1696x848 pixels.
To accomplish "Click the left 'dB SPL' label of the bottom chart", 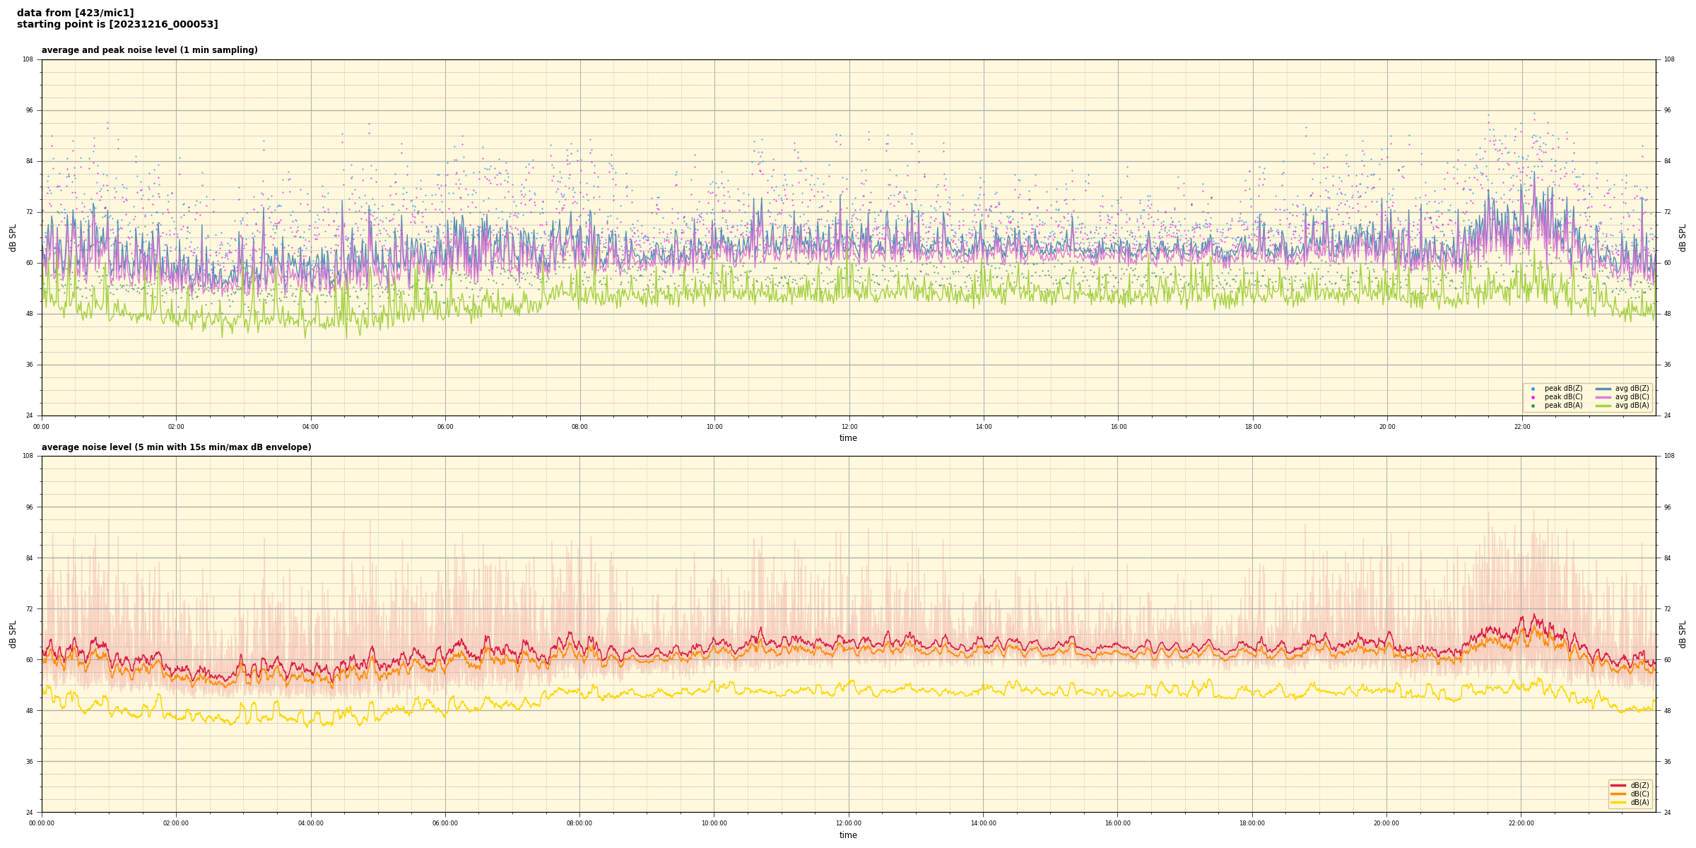I will click(x=13, y=634).
